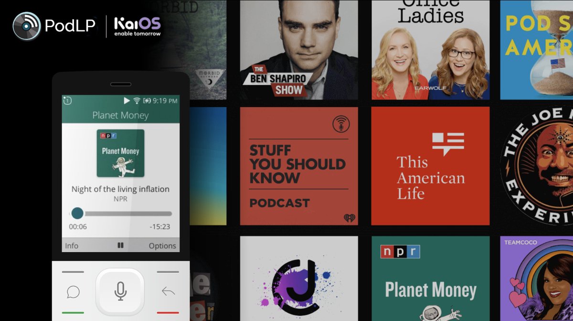
Task: Click the Planet Money artwork on phone screen
Action: click(x=120, y=153)
